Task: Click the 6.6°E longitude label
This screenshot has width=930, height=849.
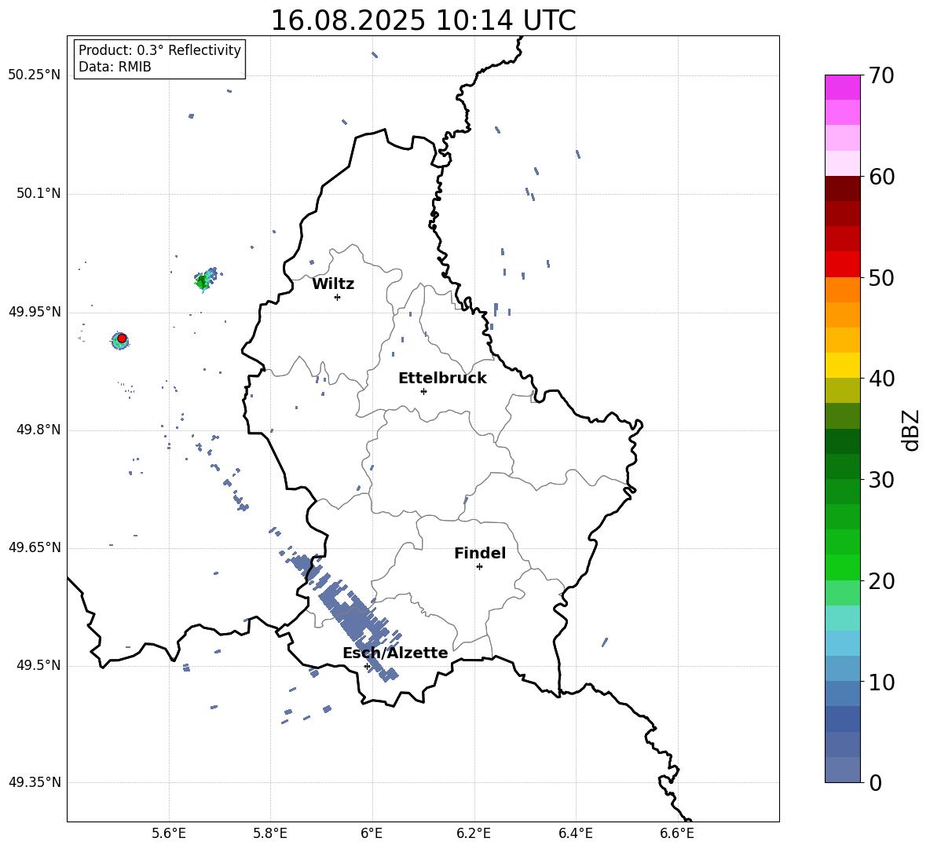Action: click(x=677, y=833)
